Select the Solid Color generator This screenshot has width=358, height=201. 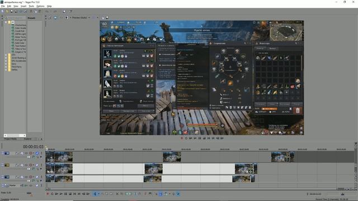click(x=20, y=43)
